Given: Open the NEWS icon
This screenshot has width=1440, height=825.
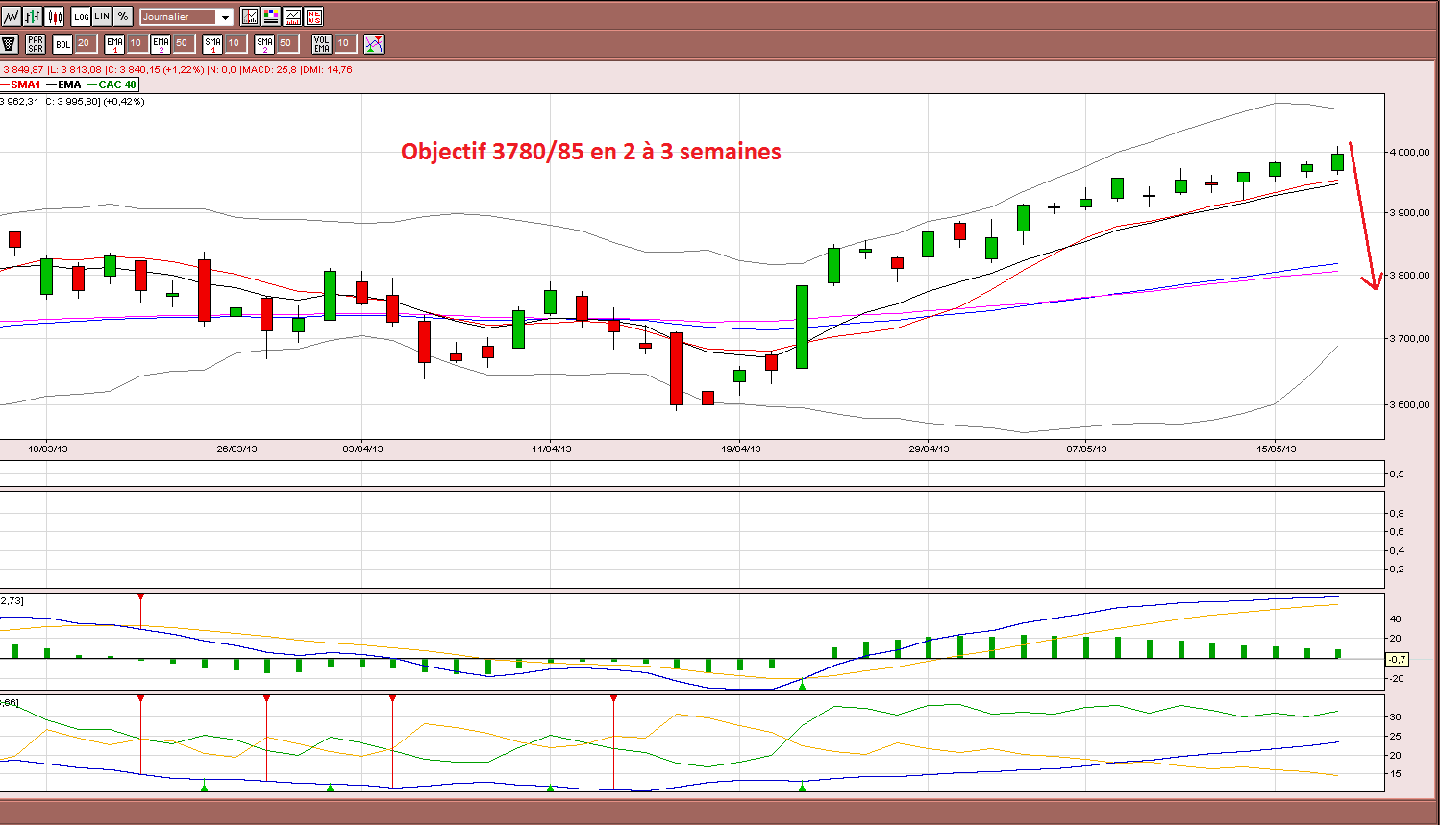Looking at the screenshot, I should (x=313, y=16).
